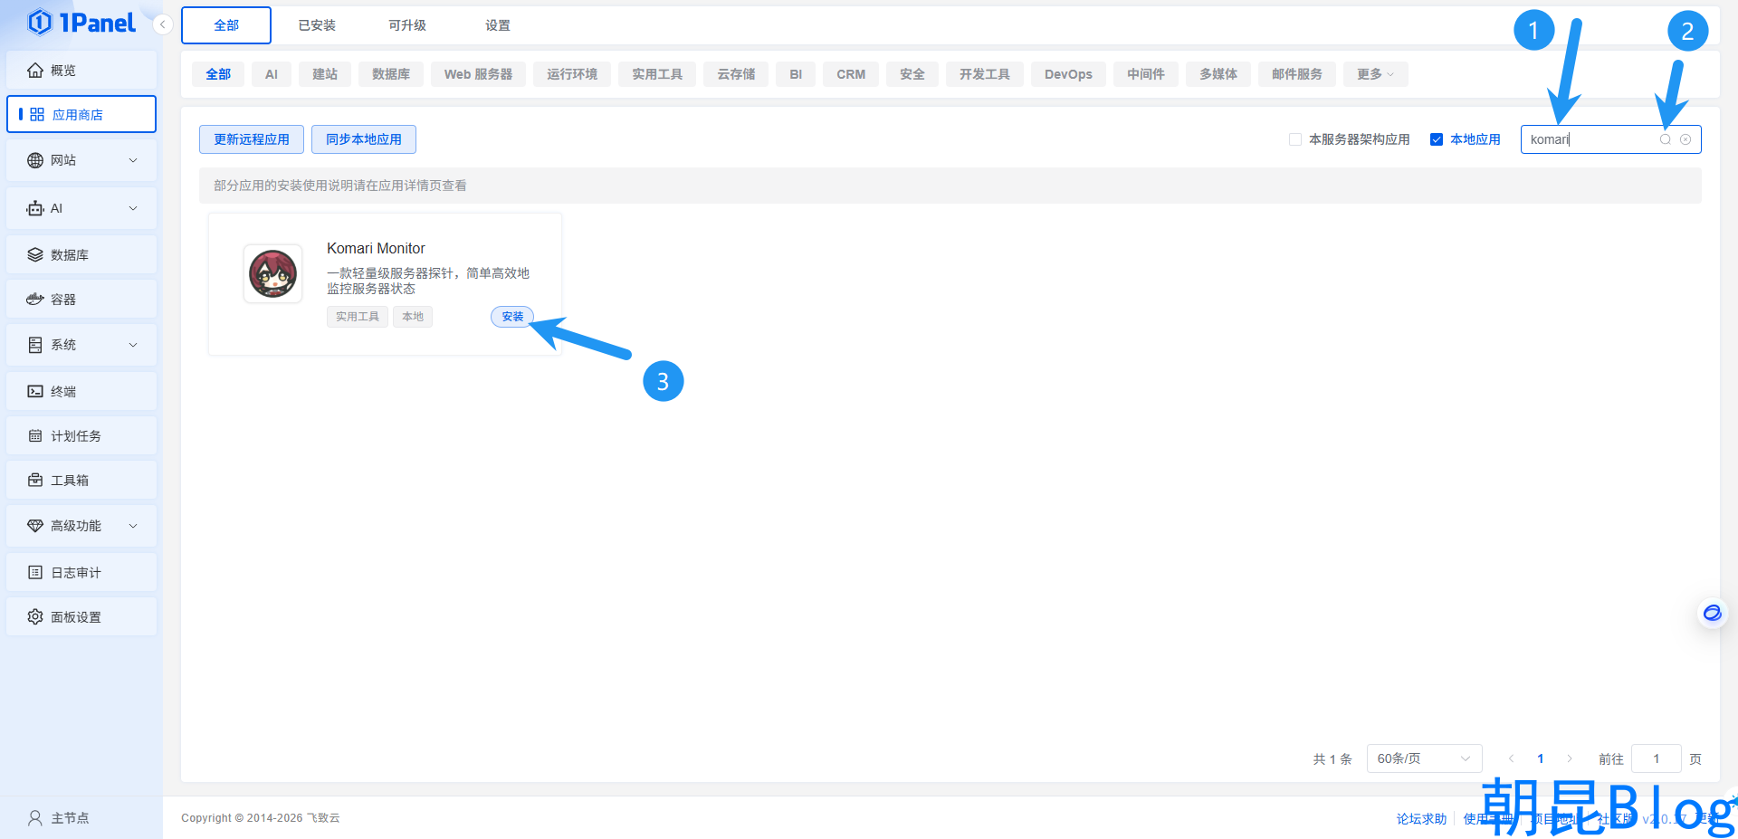This screenshot has width=1738, height=839.
Task: Expand the AI submenu chevron
Action: pyautogui.click(x=133, y=208)
